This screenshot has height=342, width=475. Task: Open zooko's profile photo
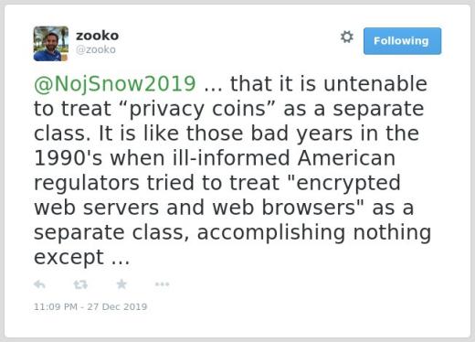(51, 44)
